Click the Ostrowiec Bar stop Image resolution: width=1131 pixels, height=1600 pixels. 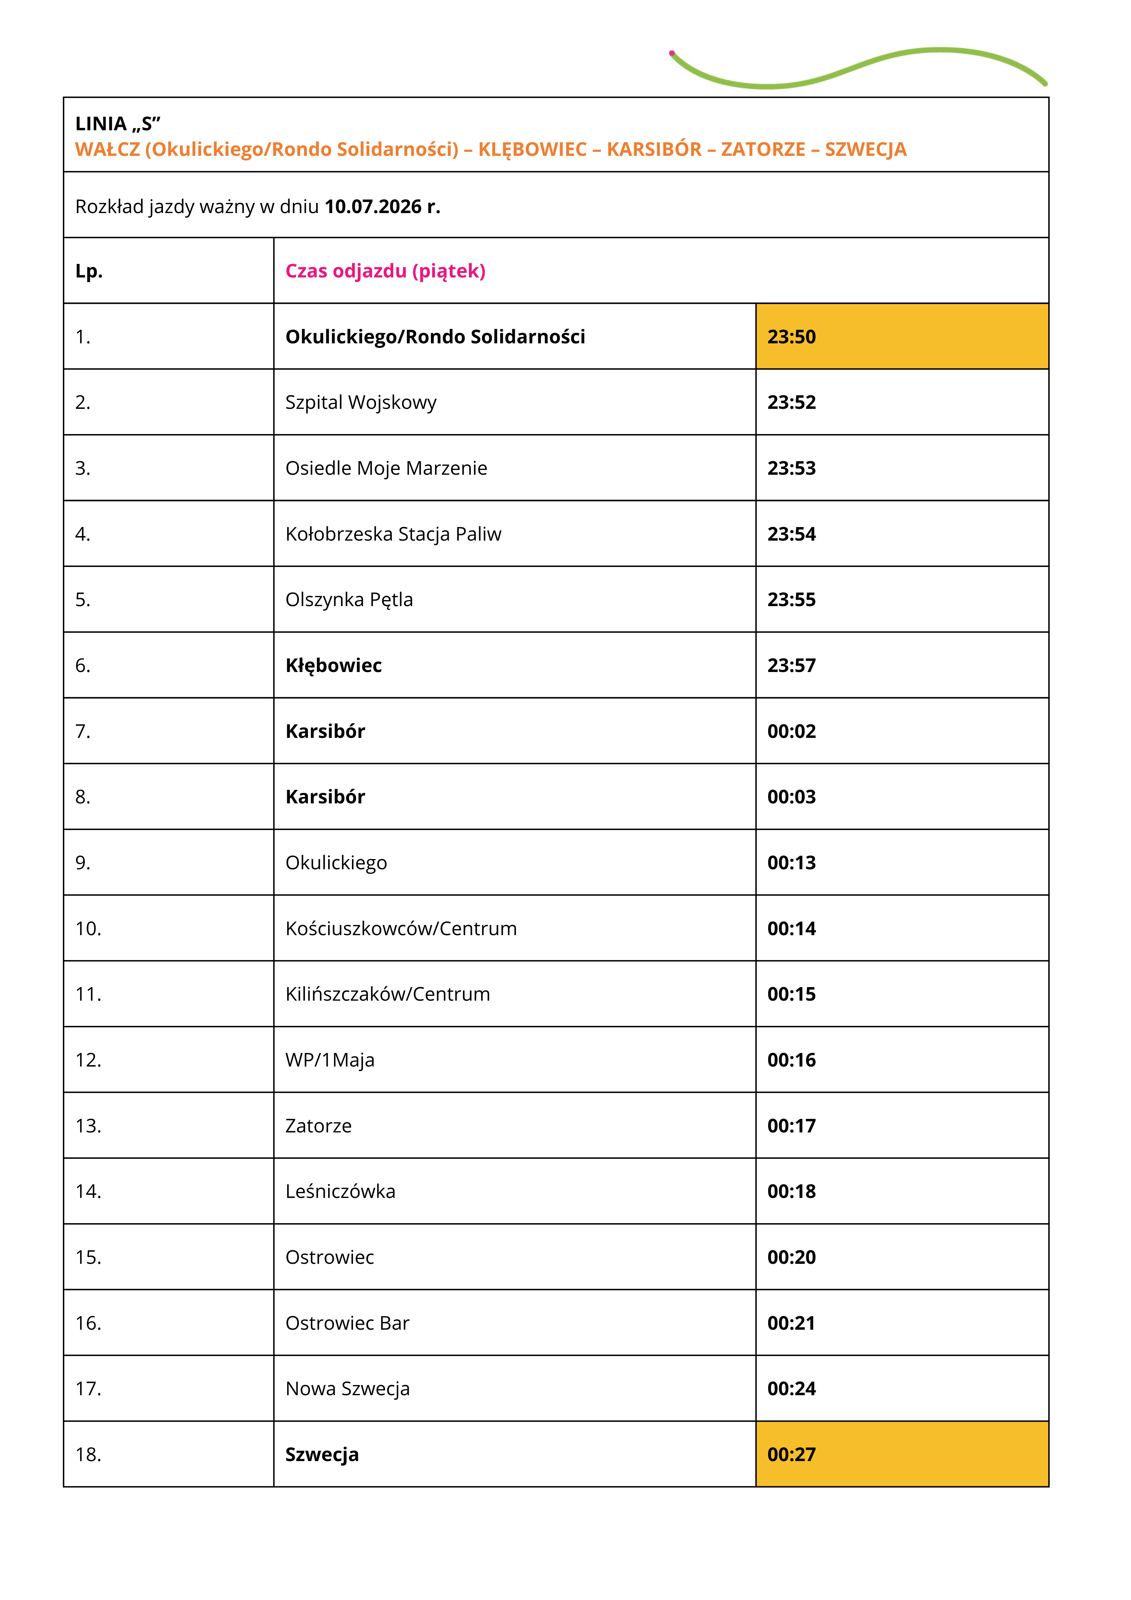click(x=347, y=1323)
